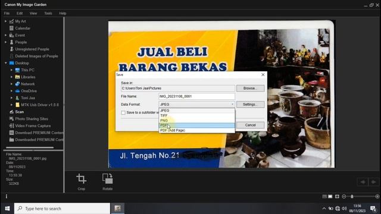The height and width of the screenshot is (214, 381).
Task: Close the Save dialog
Action: pyautogui.click(x=263, y=75)
